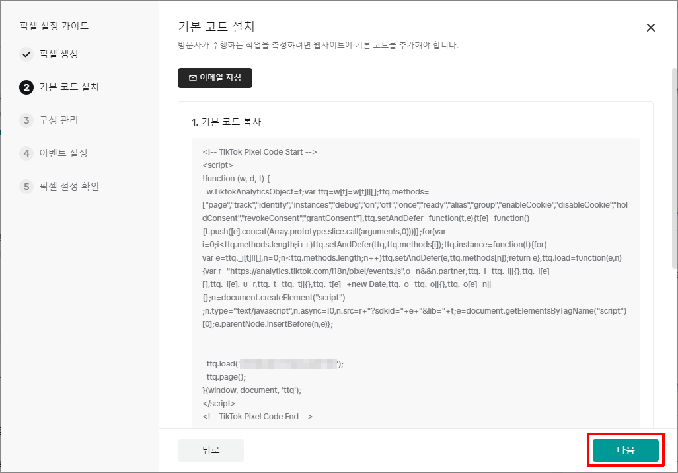The height and width of the screenshot is (473, 678).
Task: Click the step 2 number circle icon
Action: point(26,87)
